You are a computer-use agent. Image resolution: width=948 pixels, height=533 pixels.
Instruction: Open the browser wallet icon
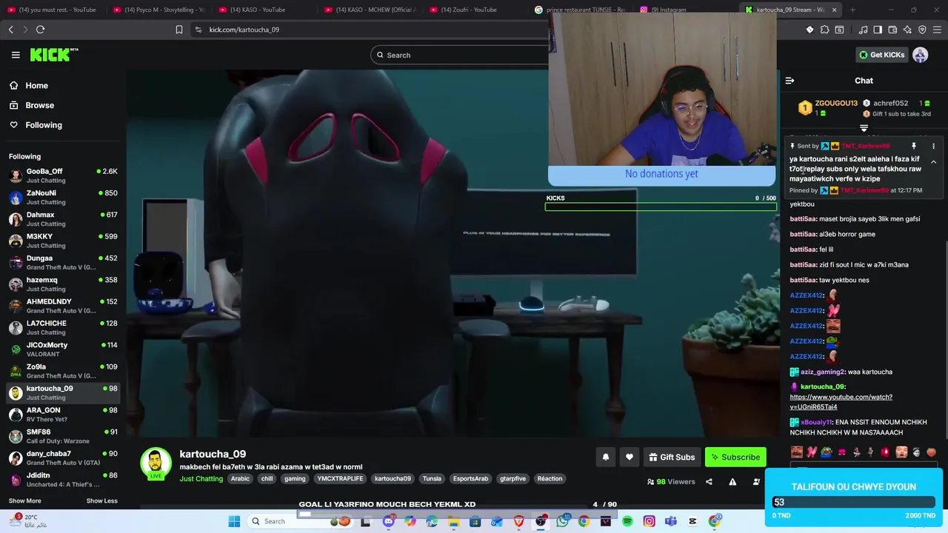tap(892, 30)
